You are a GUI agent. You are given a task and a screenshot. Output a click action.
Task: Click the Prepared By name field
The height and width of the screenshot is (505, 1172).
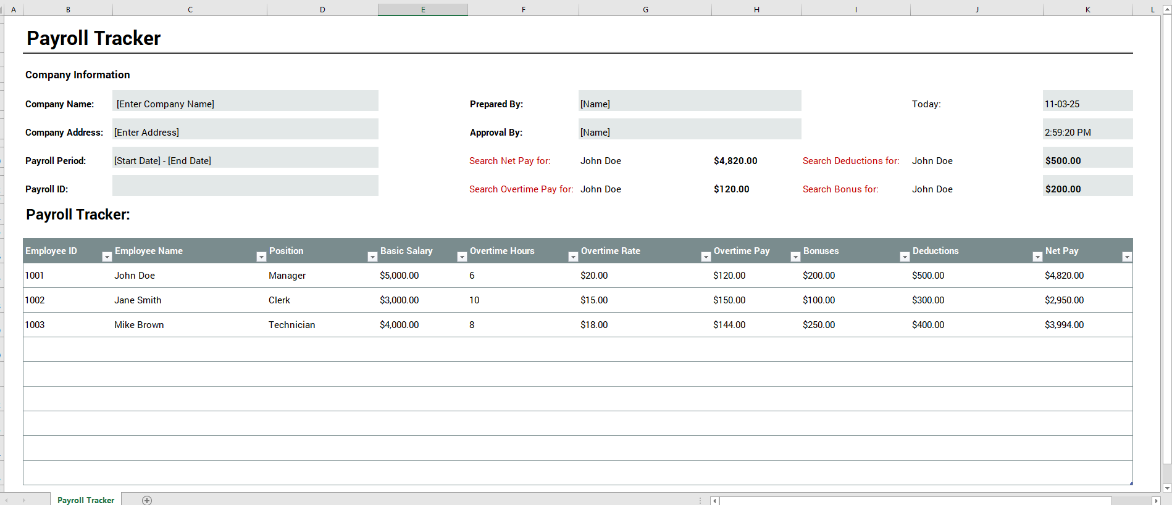[x=690, y=101]
